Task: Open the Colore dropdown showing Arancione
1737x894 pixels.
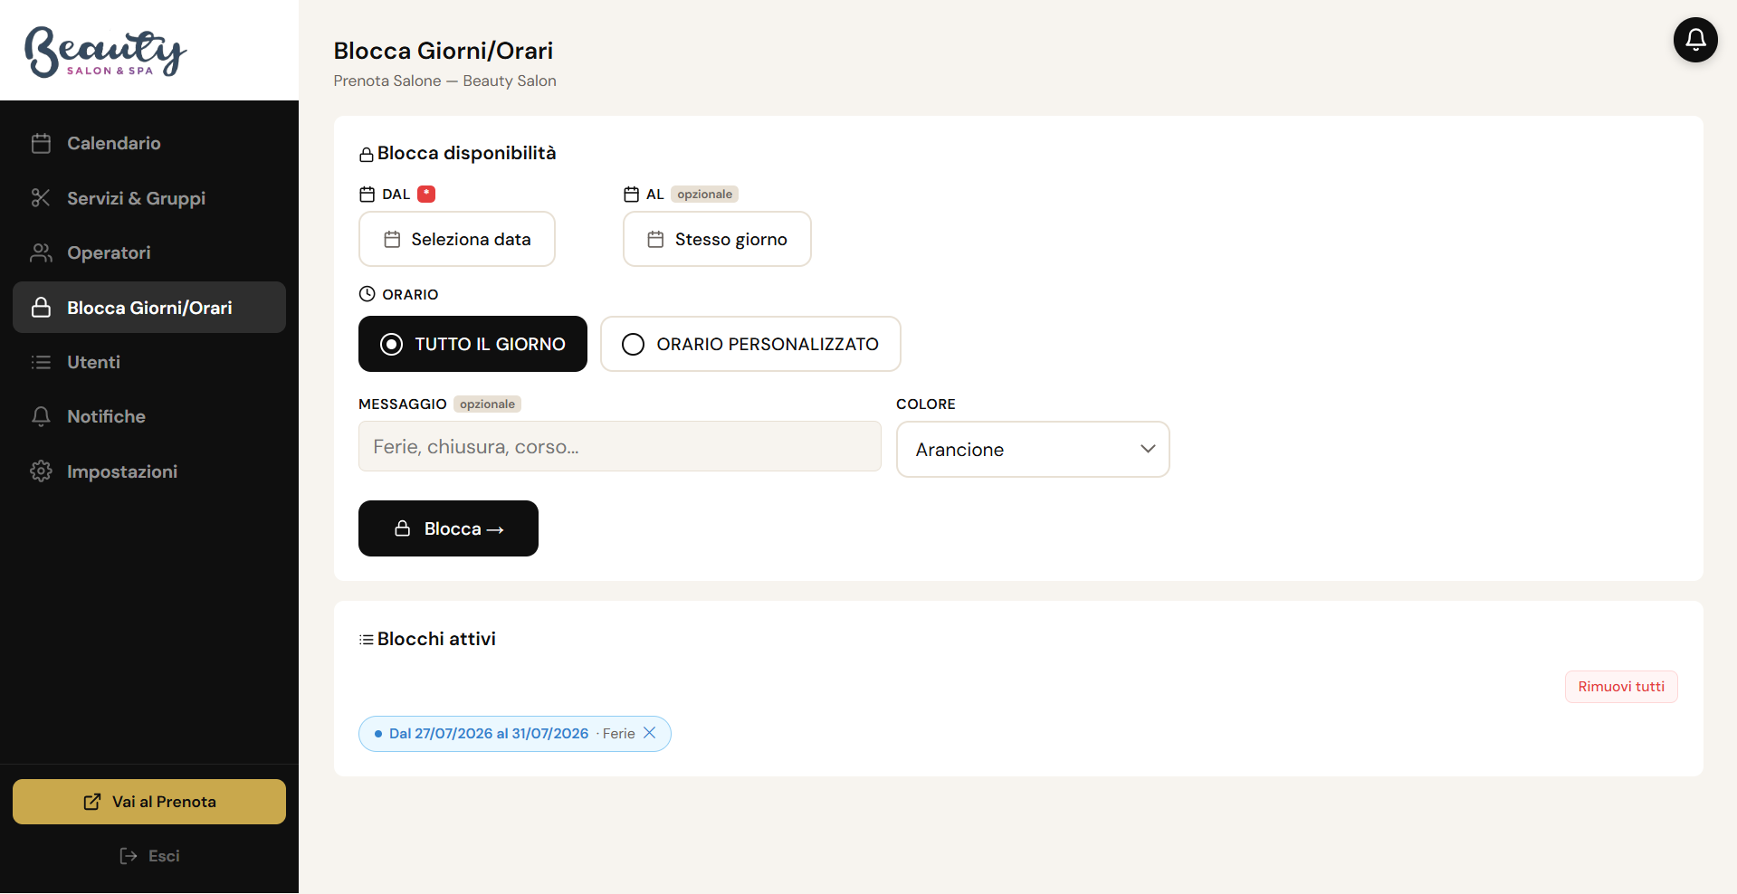Action: (1033, 449)
